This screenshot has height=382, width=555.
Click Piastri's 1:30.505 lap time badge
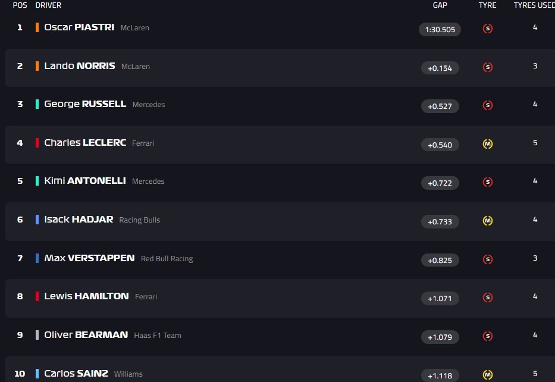click(440, 29)
